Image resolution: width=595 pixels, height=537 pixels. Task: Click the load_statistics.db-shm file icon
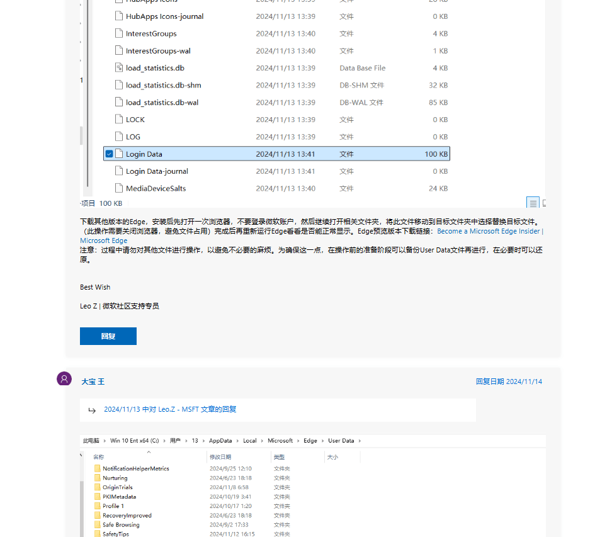119,85
